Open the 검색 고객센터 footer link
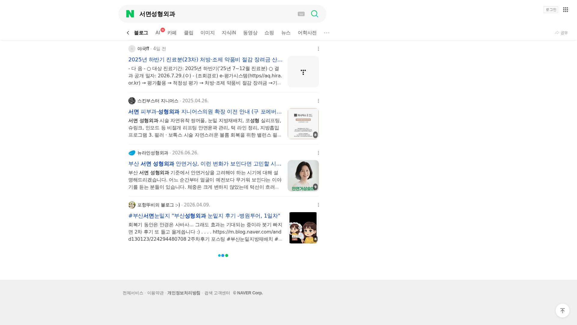The height and width of the screenshot is (325, 577). pos(217,293)
